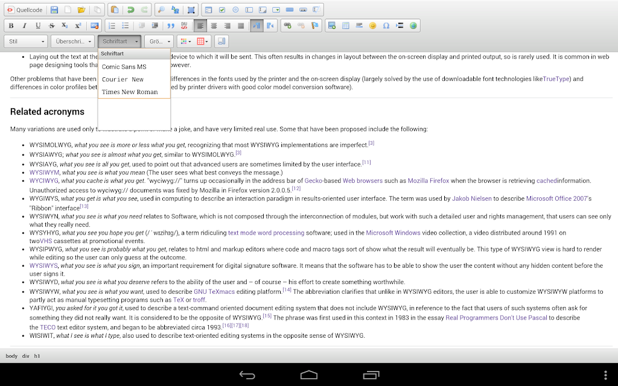Insert a numbered list
Viewport: 618px width, 386px height.
pyautogui.click(x=112, y=25)
